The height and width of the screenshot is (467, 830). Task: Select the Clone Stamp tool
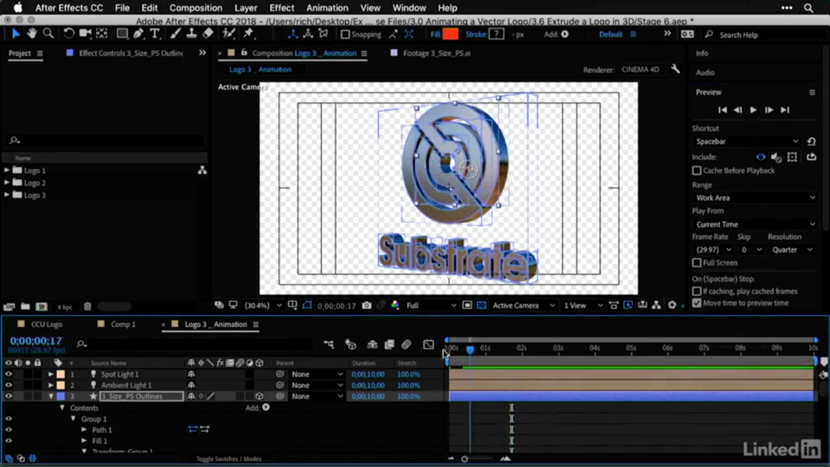(x=192, y=33)
